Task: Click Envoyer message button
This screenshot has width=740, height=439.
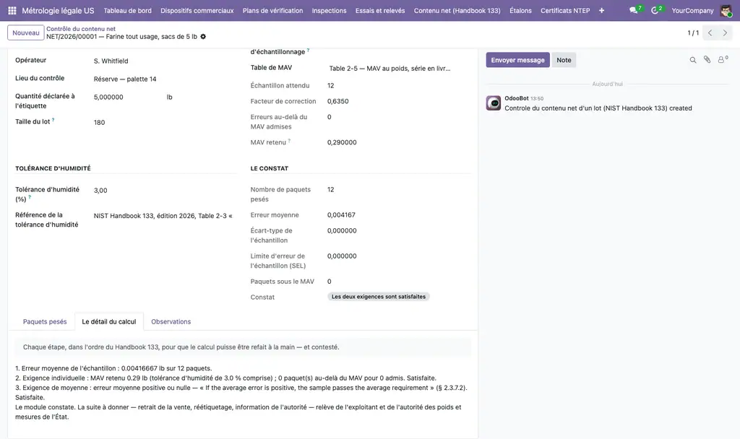Action: point(517,60)
